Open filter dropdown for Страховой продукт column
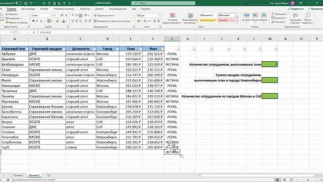 [x=64, y=49]
